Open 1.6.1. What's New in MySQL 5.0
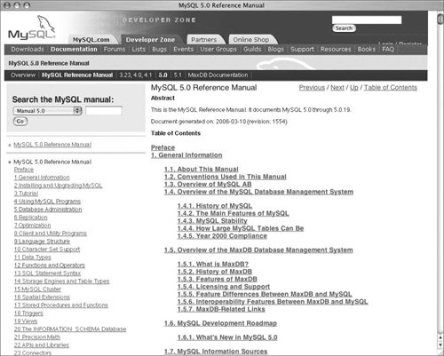The width and height of the screenshot is (444, 356). point(227,337)
